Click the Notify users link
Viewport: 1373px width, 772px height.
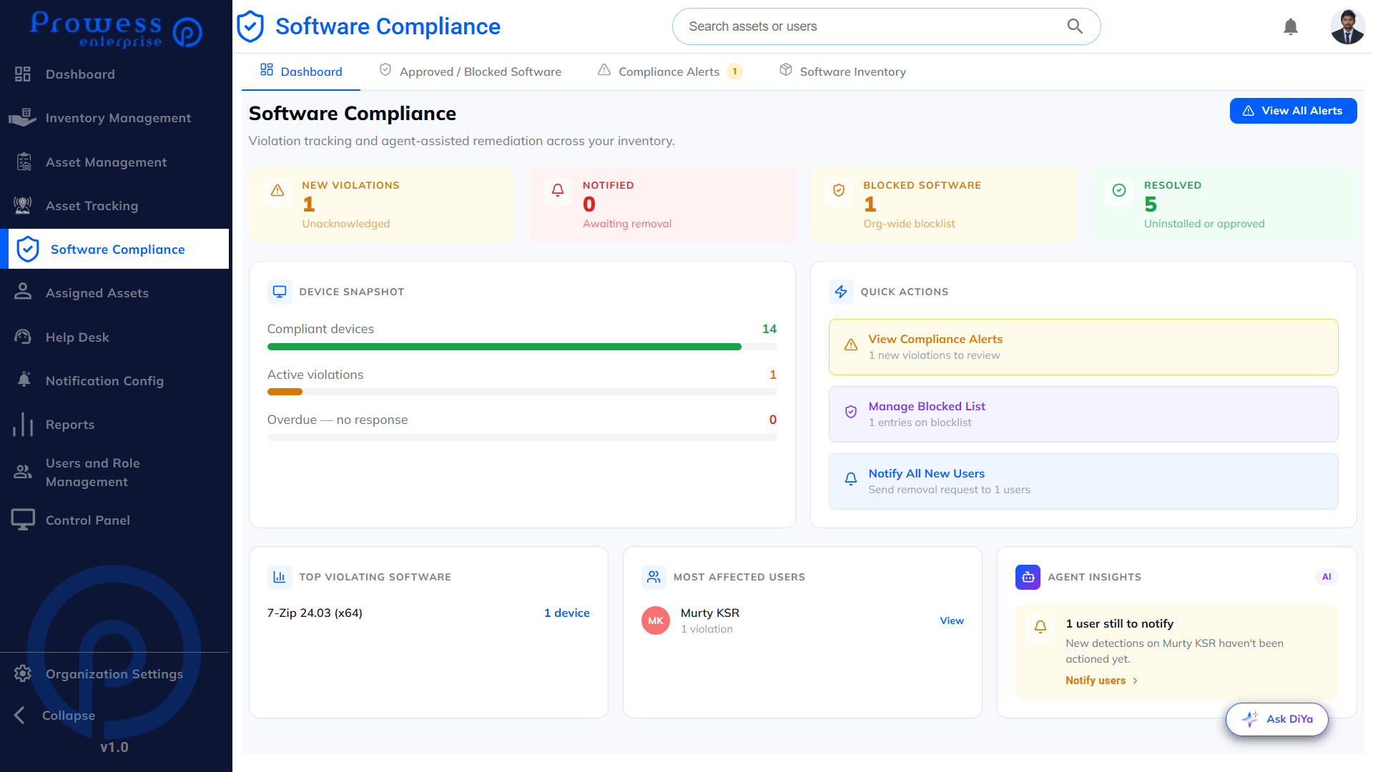pos(1101,681)
